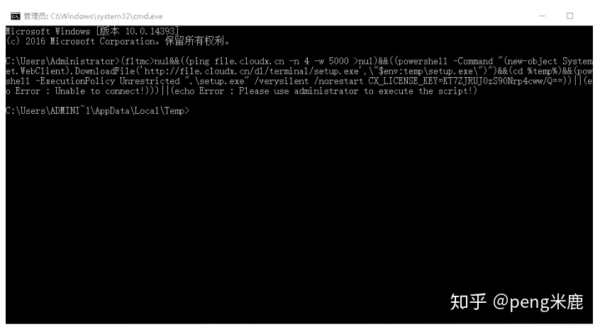Maximize the command prompt window

pyautogui.click(x=570, y=16)
